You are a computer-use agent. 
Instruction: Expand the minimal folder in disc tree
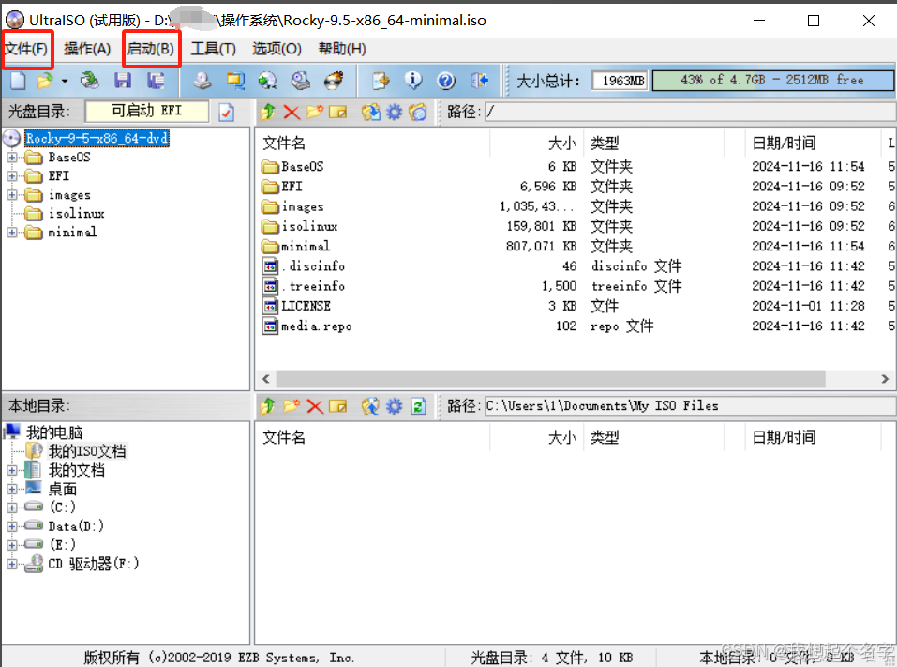coord(12,233)
